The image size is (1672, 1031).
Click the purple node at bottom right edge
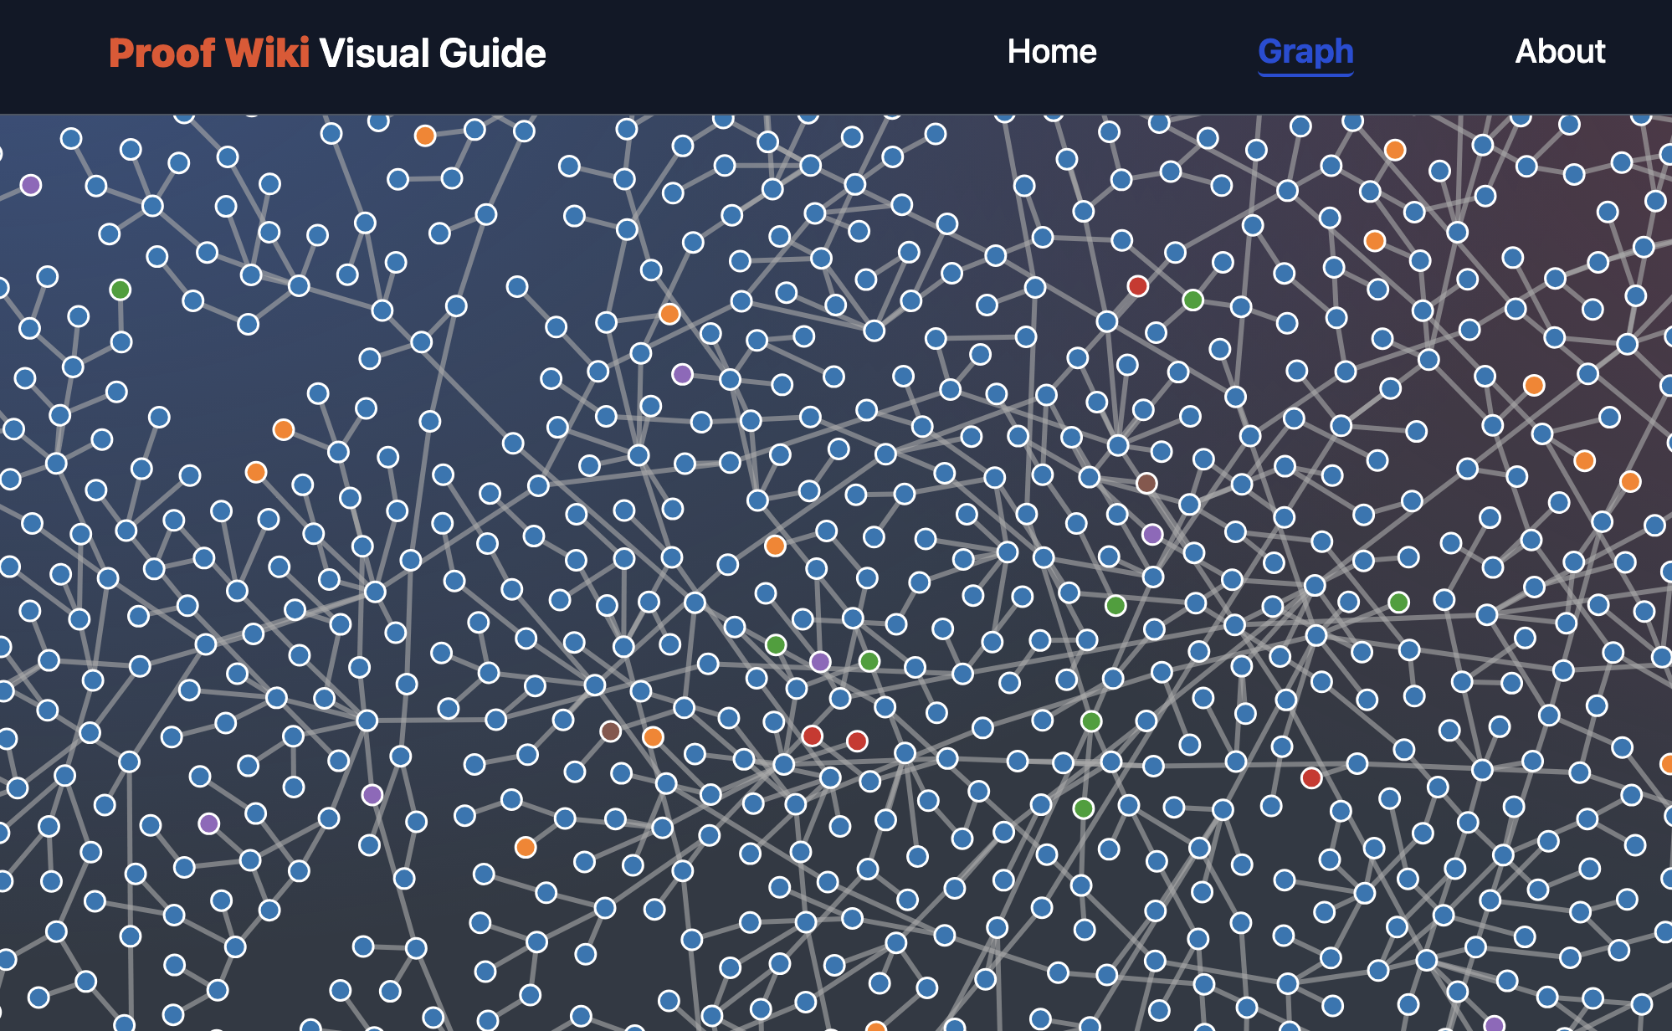pos(1495,1024)
